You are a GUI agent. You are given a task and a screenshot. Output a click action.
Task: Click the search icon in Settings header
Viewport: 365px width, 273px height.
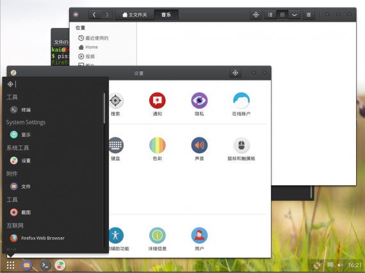236,73
